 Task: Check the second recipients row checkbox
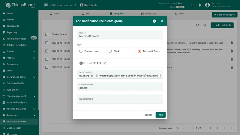(x=47, y=51)
